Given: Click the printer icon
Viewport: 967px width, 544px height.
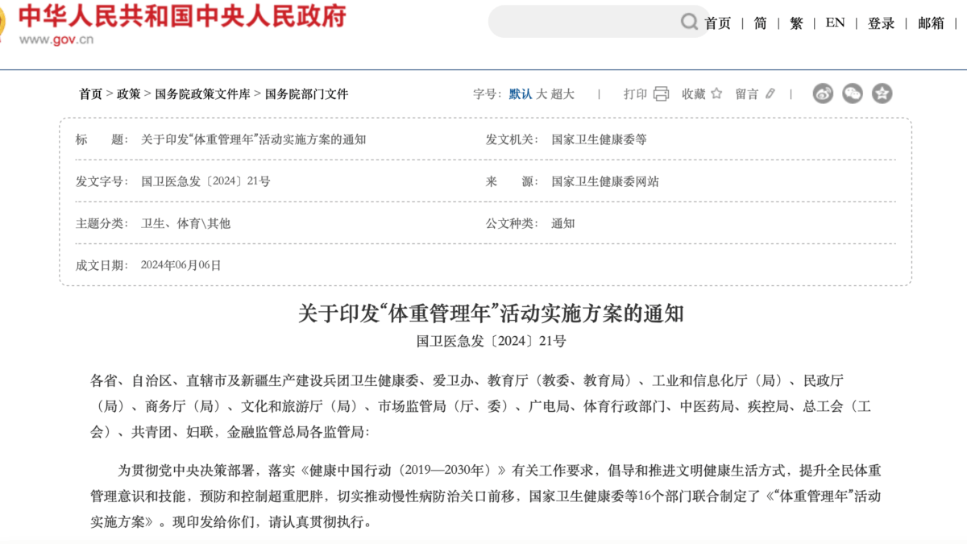Looking at the screenshot, I should (x=661, y=93).
